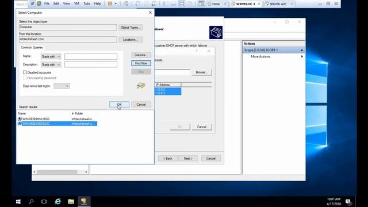Click OK in Select Computer dialog
The width and height of the screenshot is (368, 207).
[119, 105]
